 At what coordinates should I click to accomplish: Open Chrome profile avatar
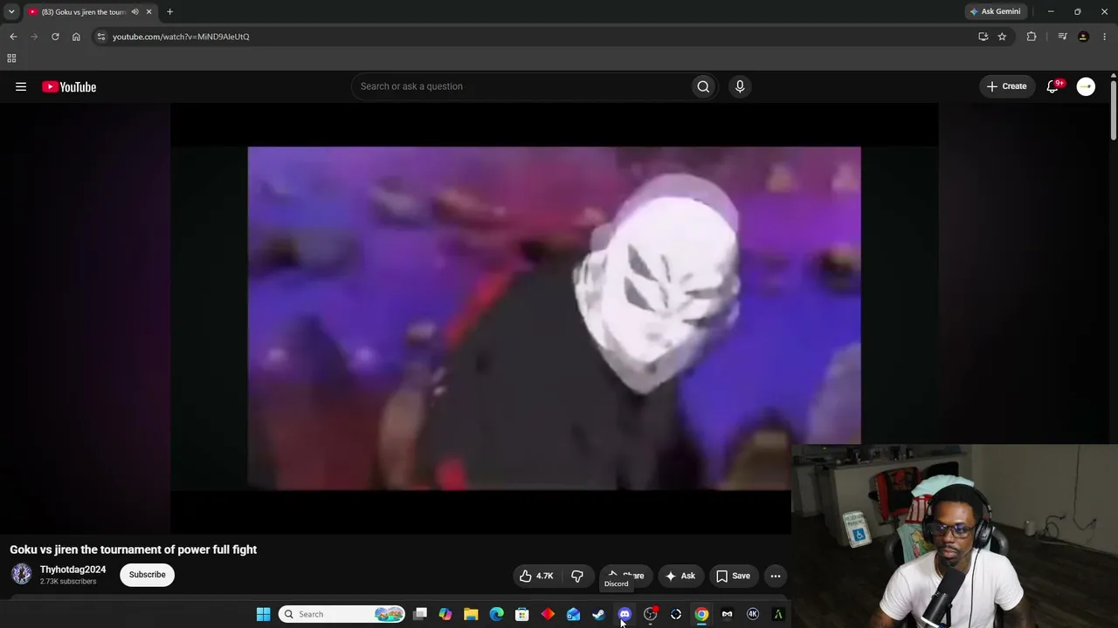pyautogui.click(x=1083, y=37)
